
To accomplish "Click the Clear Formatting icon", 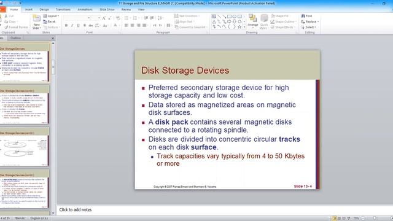I will [x=118, y=18].
